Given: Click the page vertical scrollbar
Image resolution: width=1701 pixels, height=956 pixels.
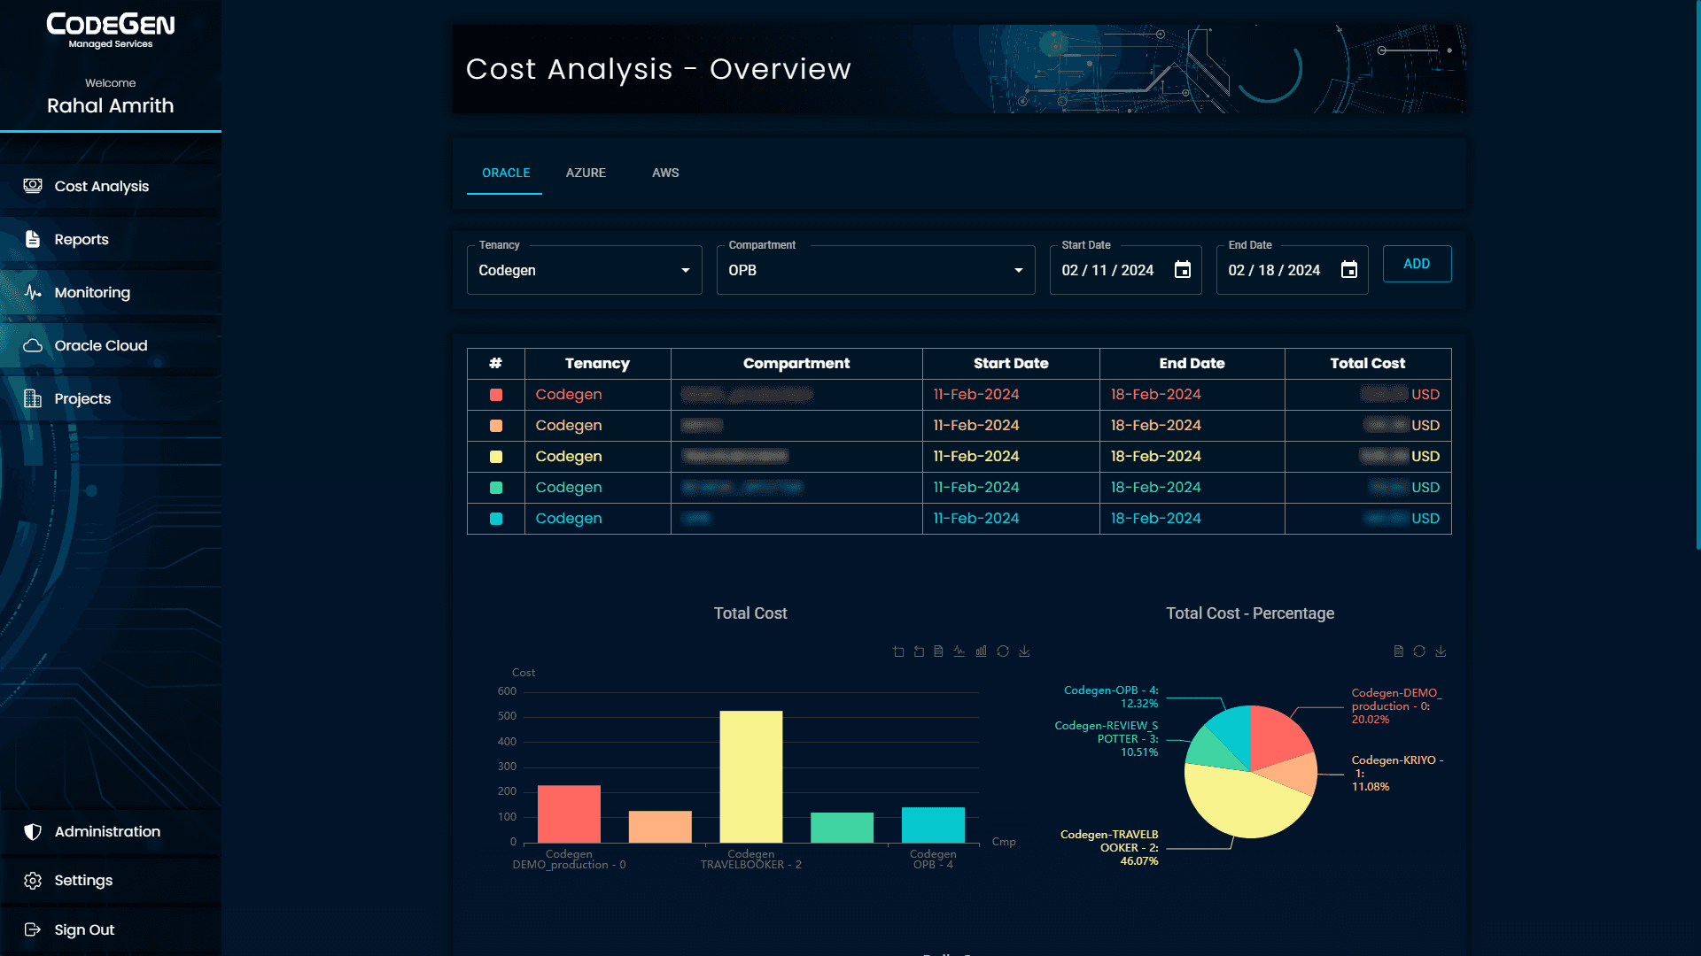Looking at the screenshot, I should tap(1697, 274).
